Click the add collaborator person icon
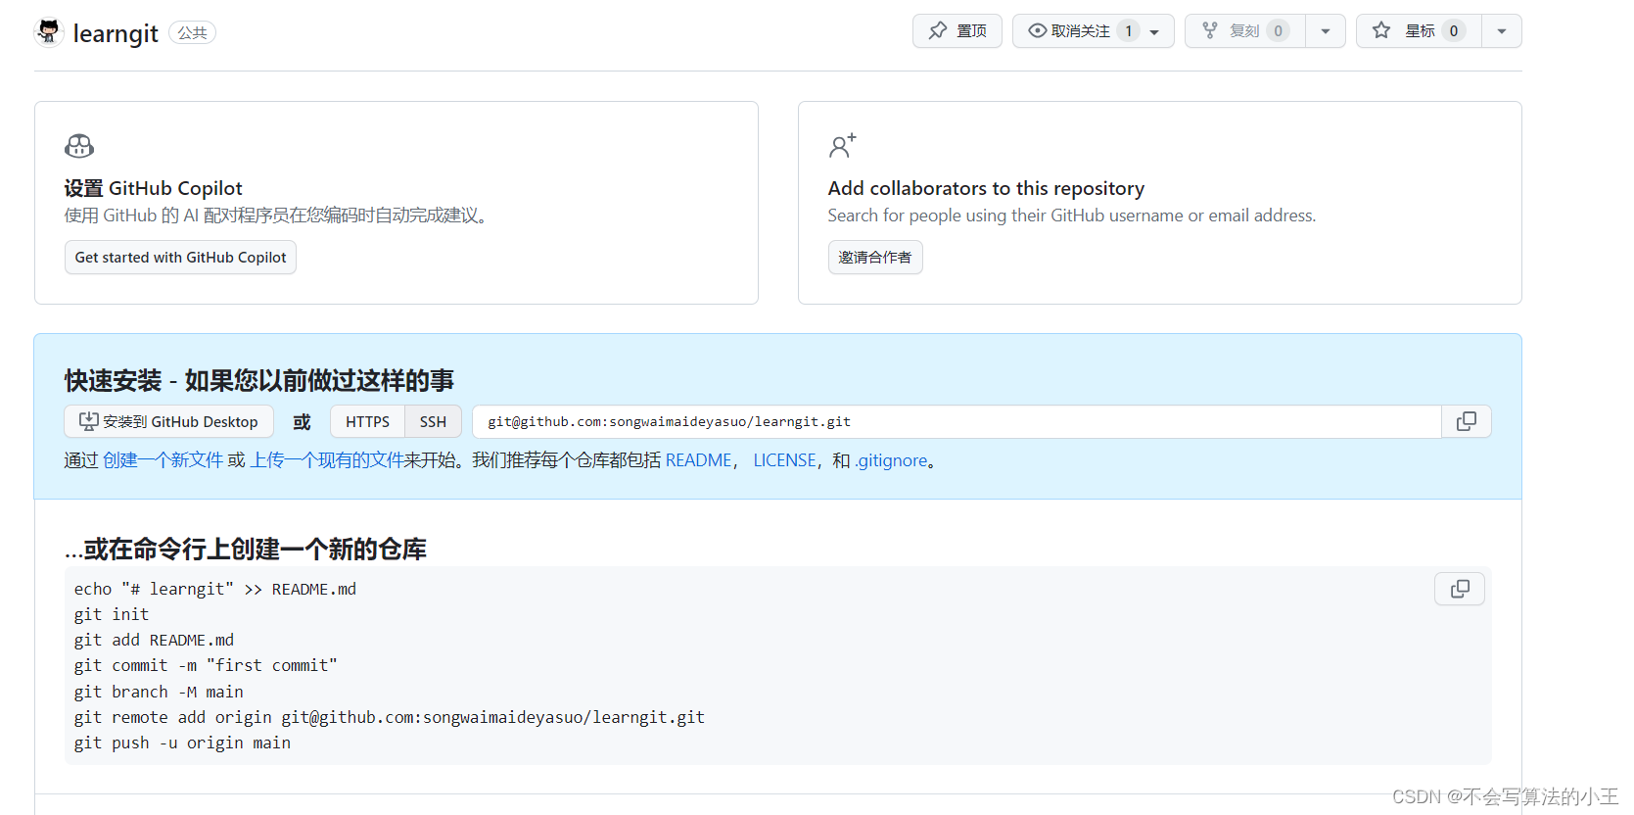Image resolution: width=1634 pixels, height=815 pixels. 842,146
